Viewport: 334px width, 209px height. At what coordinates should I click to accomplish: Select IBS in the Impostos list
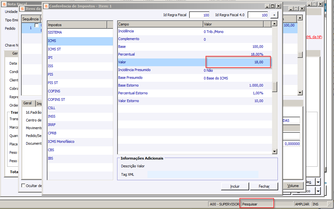tap(80, 158)
